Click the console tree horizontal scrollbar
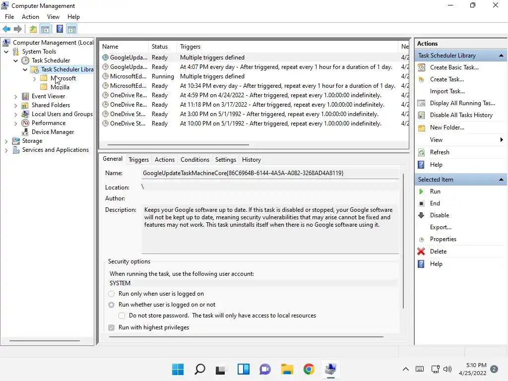 point(45,341)
